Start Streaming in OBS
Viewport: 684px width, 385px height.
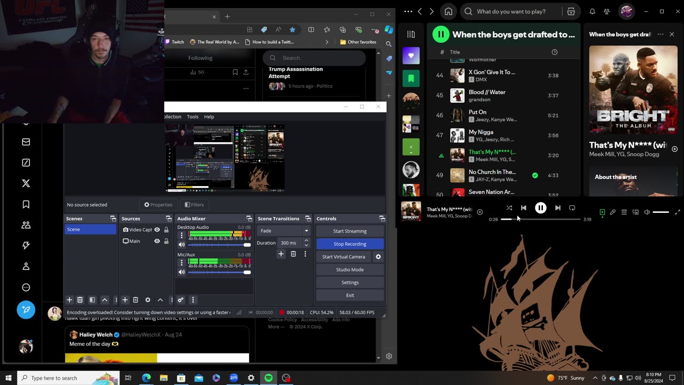(x=350, y=231)
